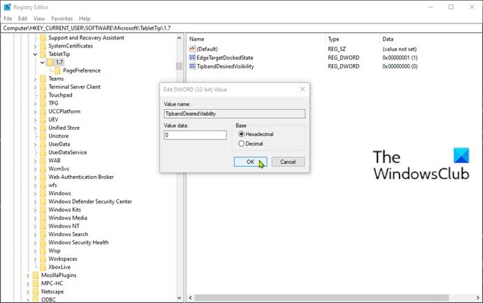Collapse the 1.7 key

tap(43, 63)
